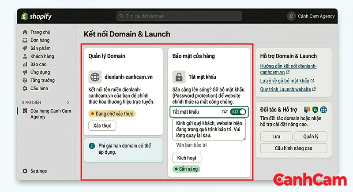Image resolution: width=353 pixels, height=192 pixels.
Task: Click the globe icon beside dienlanh-canhcam.vn
Action: click(95, 77)
